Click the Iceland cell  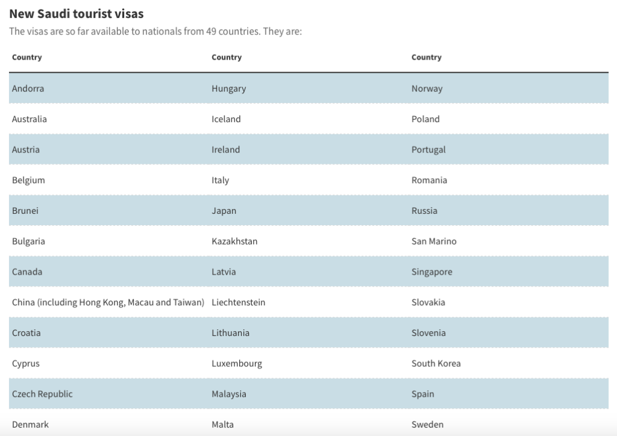[x=226, y=119]
